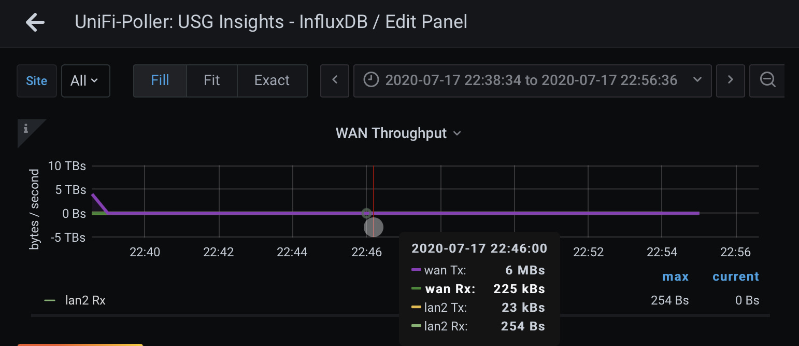Screen dimensions: 799x346
Task: Click the zoom out magnifier icon
Action: point(767,80)
